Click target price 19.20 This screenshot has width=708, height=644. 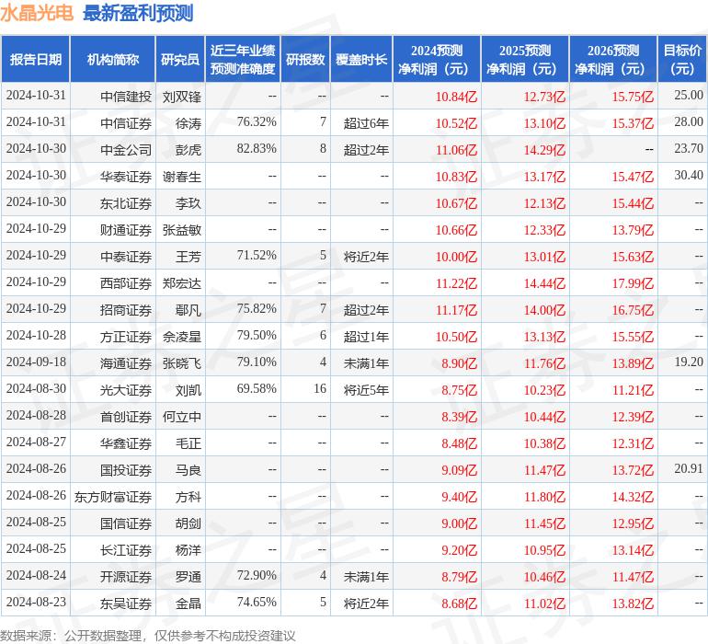pyautogui.click(x=689, y=362)
